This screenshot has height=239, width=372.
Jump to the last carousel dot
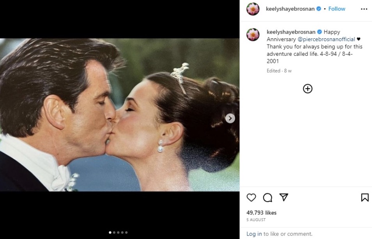point(126,233)
